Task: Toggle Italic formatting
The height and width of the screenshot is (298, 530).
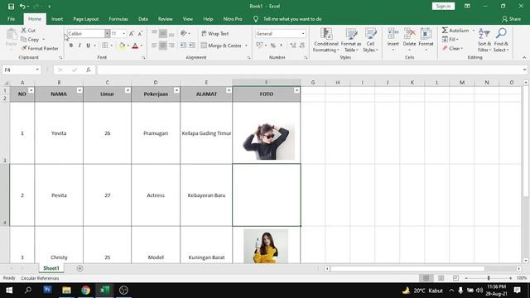Action: (x=79, y=46)
